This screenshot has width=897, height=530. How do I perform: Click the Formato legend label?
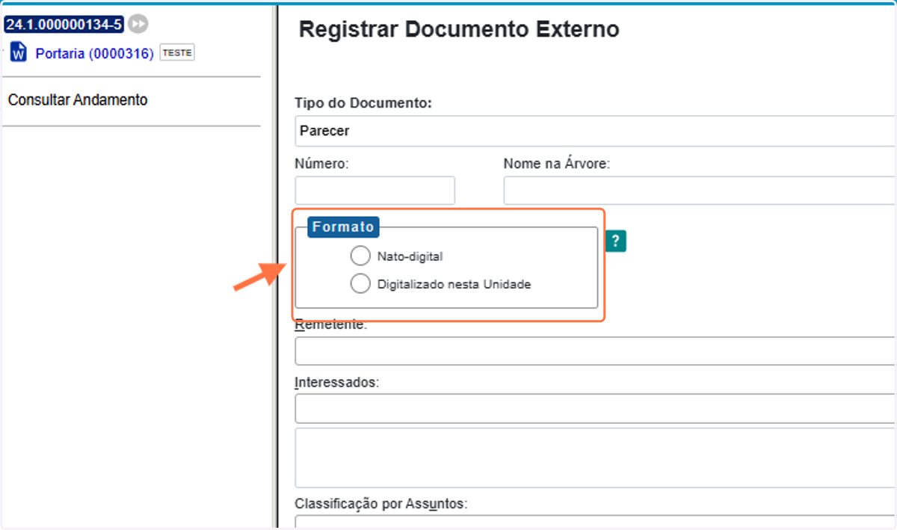point(343,227)
